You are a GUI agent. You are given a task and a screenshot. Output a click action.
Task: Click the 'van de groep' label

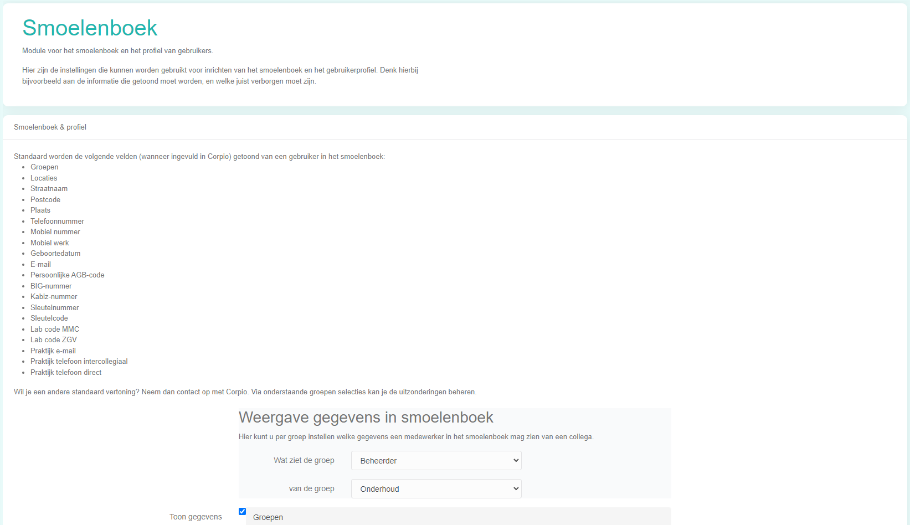[311, 488]
